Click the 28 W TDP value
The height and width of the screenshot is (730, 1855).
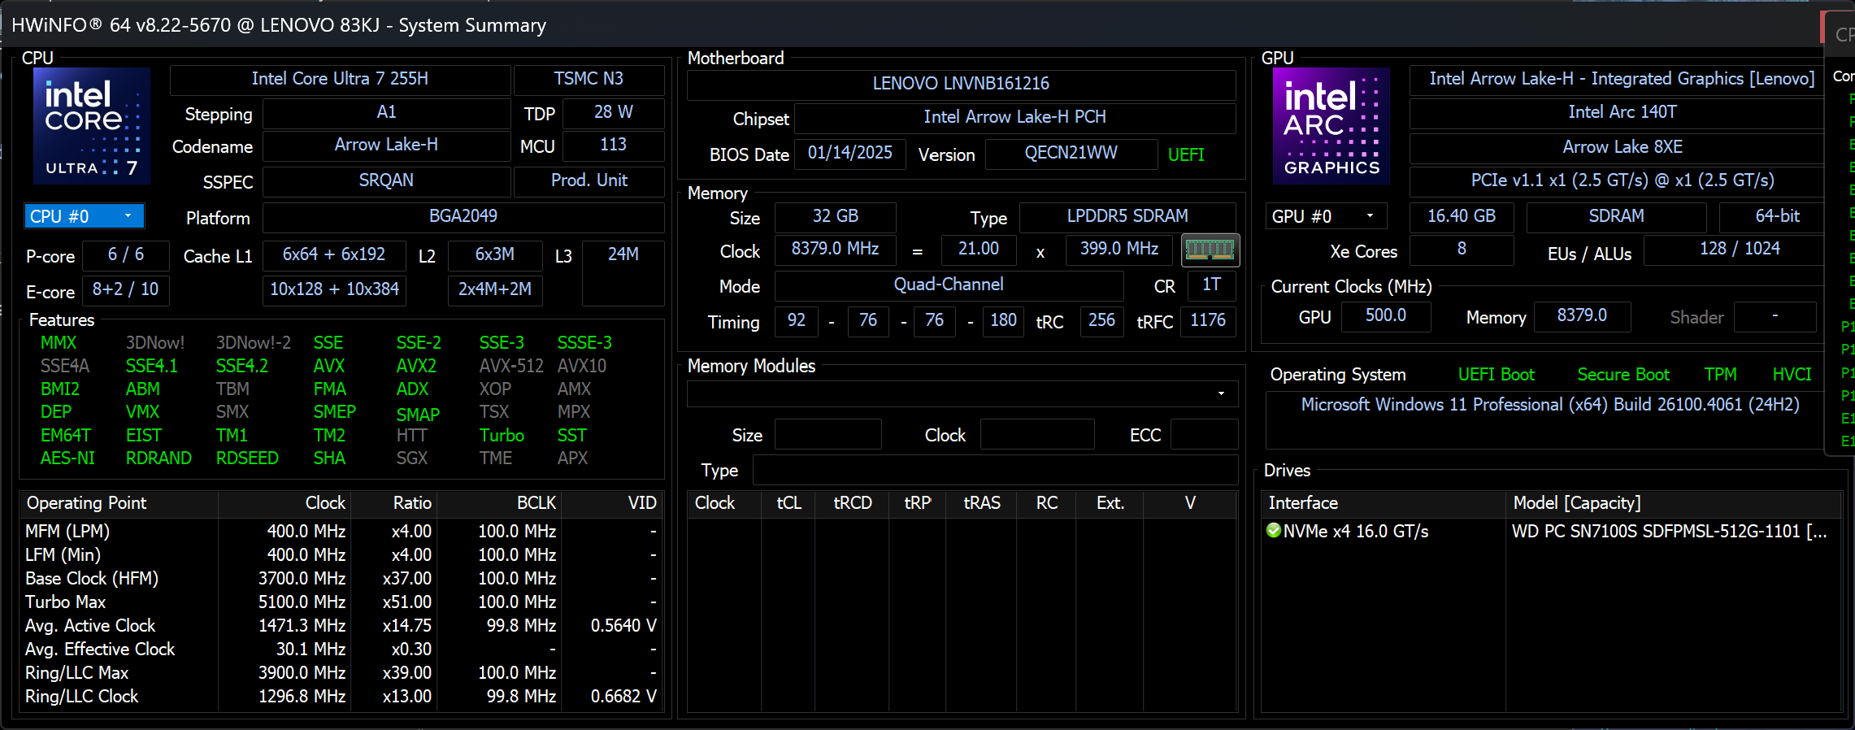613,112
